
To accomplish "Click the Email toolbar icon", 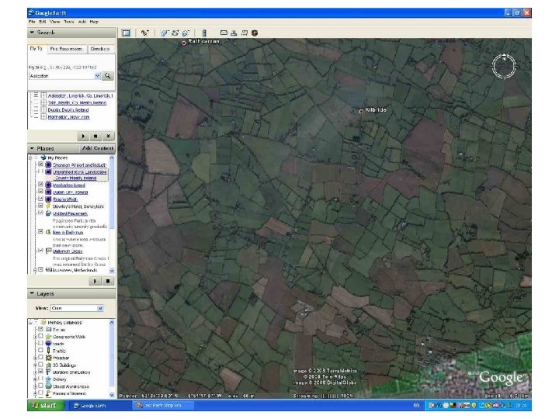I will (224, 33).
